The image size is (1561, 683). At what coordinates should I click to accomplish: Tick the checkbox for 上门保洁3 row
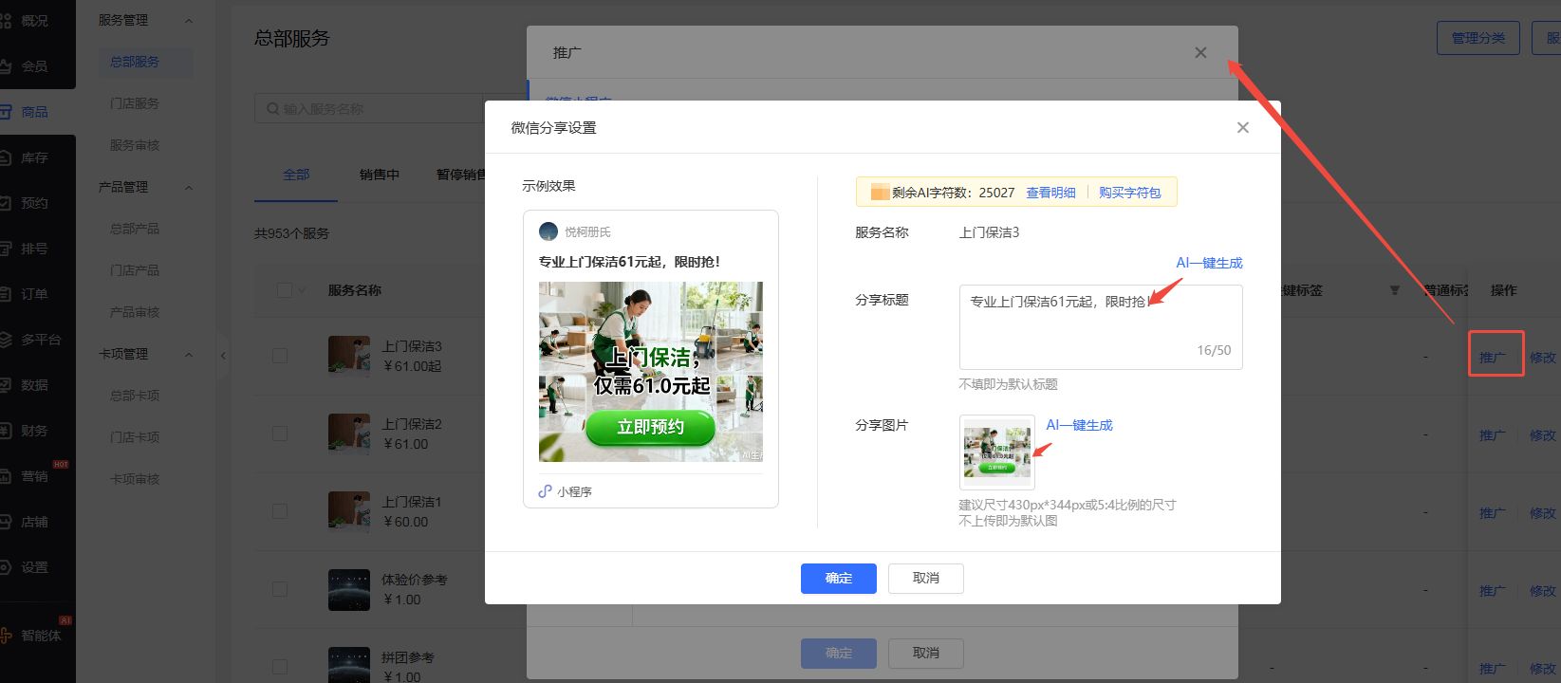[280, 356]
